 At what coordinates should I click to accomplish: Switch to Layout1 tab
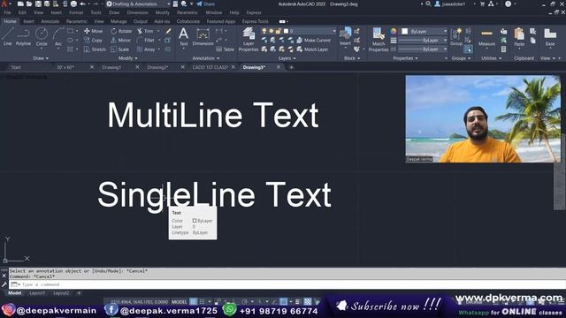(37, 293)
